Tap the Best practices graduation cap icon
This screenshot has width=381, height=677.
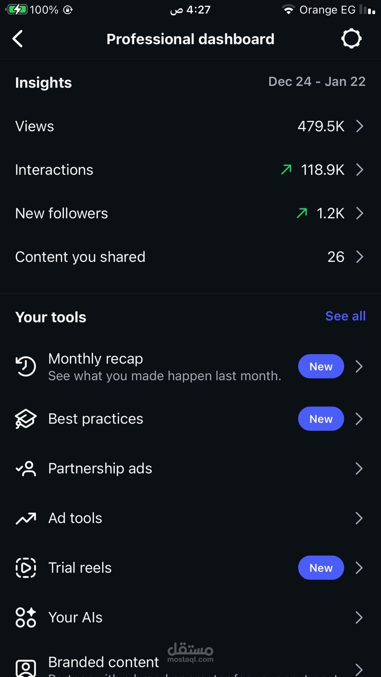(x=26, y=419)
